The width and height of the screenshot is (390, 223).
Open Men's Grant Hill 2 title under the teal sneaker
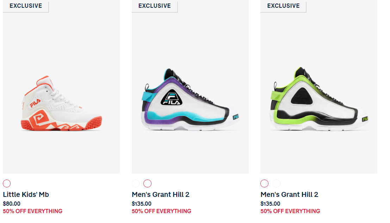pos(160,194)
